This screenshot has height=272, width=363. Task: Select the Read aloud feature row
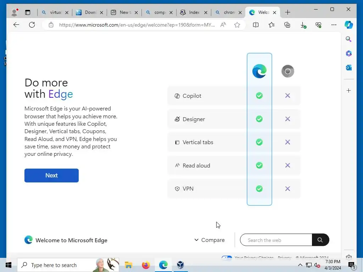(x=234, y=165)
